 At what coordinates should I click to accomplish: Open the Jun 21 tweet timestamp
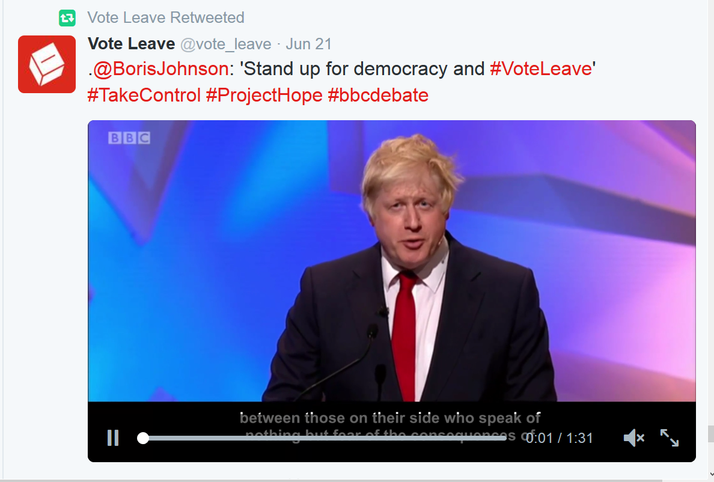coord(308,44)
